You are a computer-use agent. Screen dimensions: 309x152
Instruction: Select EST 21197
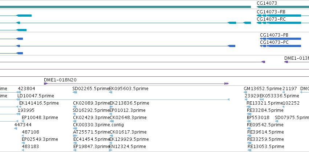tap(290, 89)
